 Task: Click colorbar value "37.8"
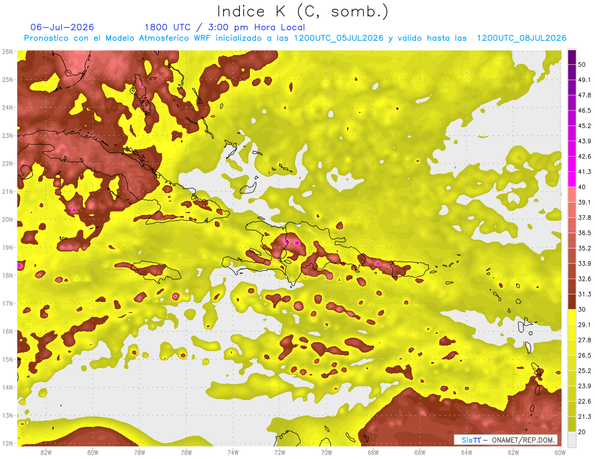click(x=585, y=217)
